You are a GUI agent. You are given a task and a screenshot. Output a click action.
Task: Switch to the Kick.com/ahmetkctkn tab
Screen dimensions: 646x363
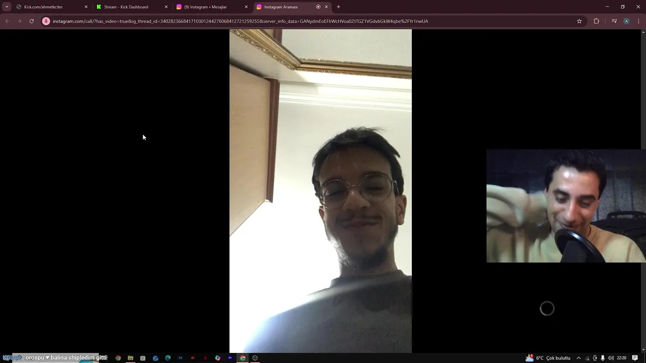[50, 7]
